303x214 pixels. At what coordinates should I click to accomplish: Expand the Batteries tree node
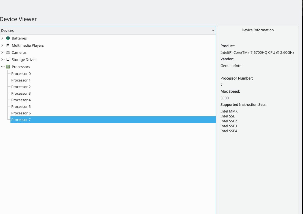click(2, 38)
